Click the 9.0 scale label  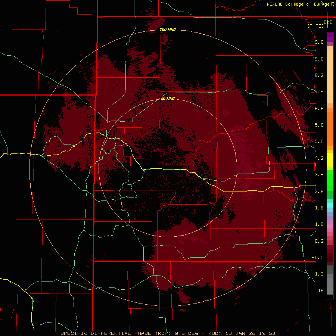(319, 59)
